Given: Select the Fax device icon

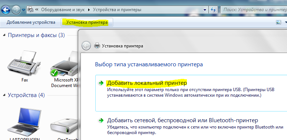Looking at the screenshot, I should [24, 63].
